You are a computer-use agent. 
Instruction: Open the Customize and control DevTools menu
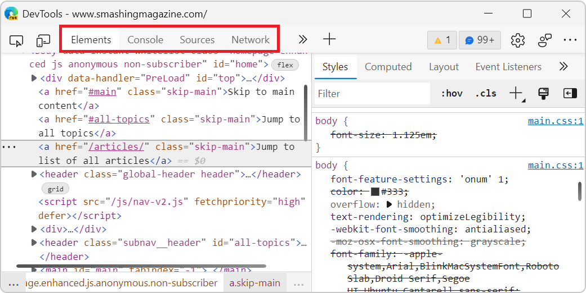pos(570,40)
